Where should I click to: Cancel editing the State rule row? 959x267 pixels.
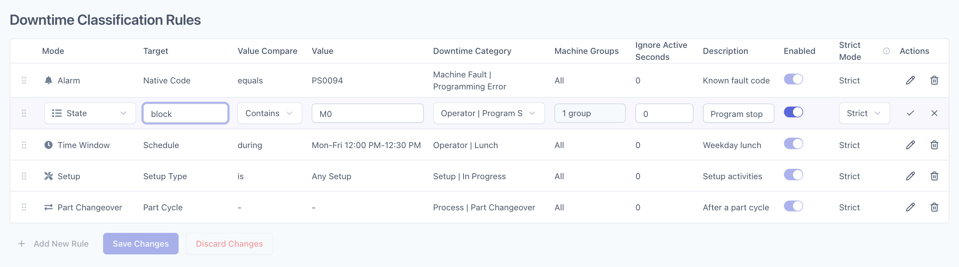(934, 113)
